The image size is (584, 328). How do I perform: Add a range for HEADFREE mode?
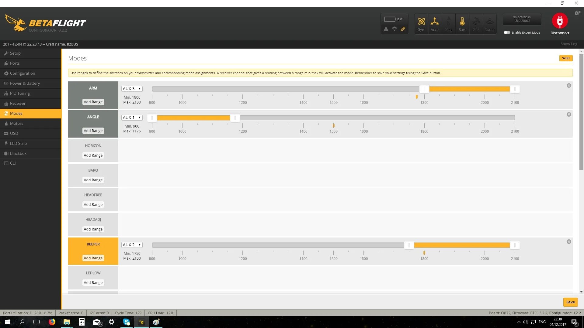tap(93, 205)
